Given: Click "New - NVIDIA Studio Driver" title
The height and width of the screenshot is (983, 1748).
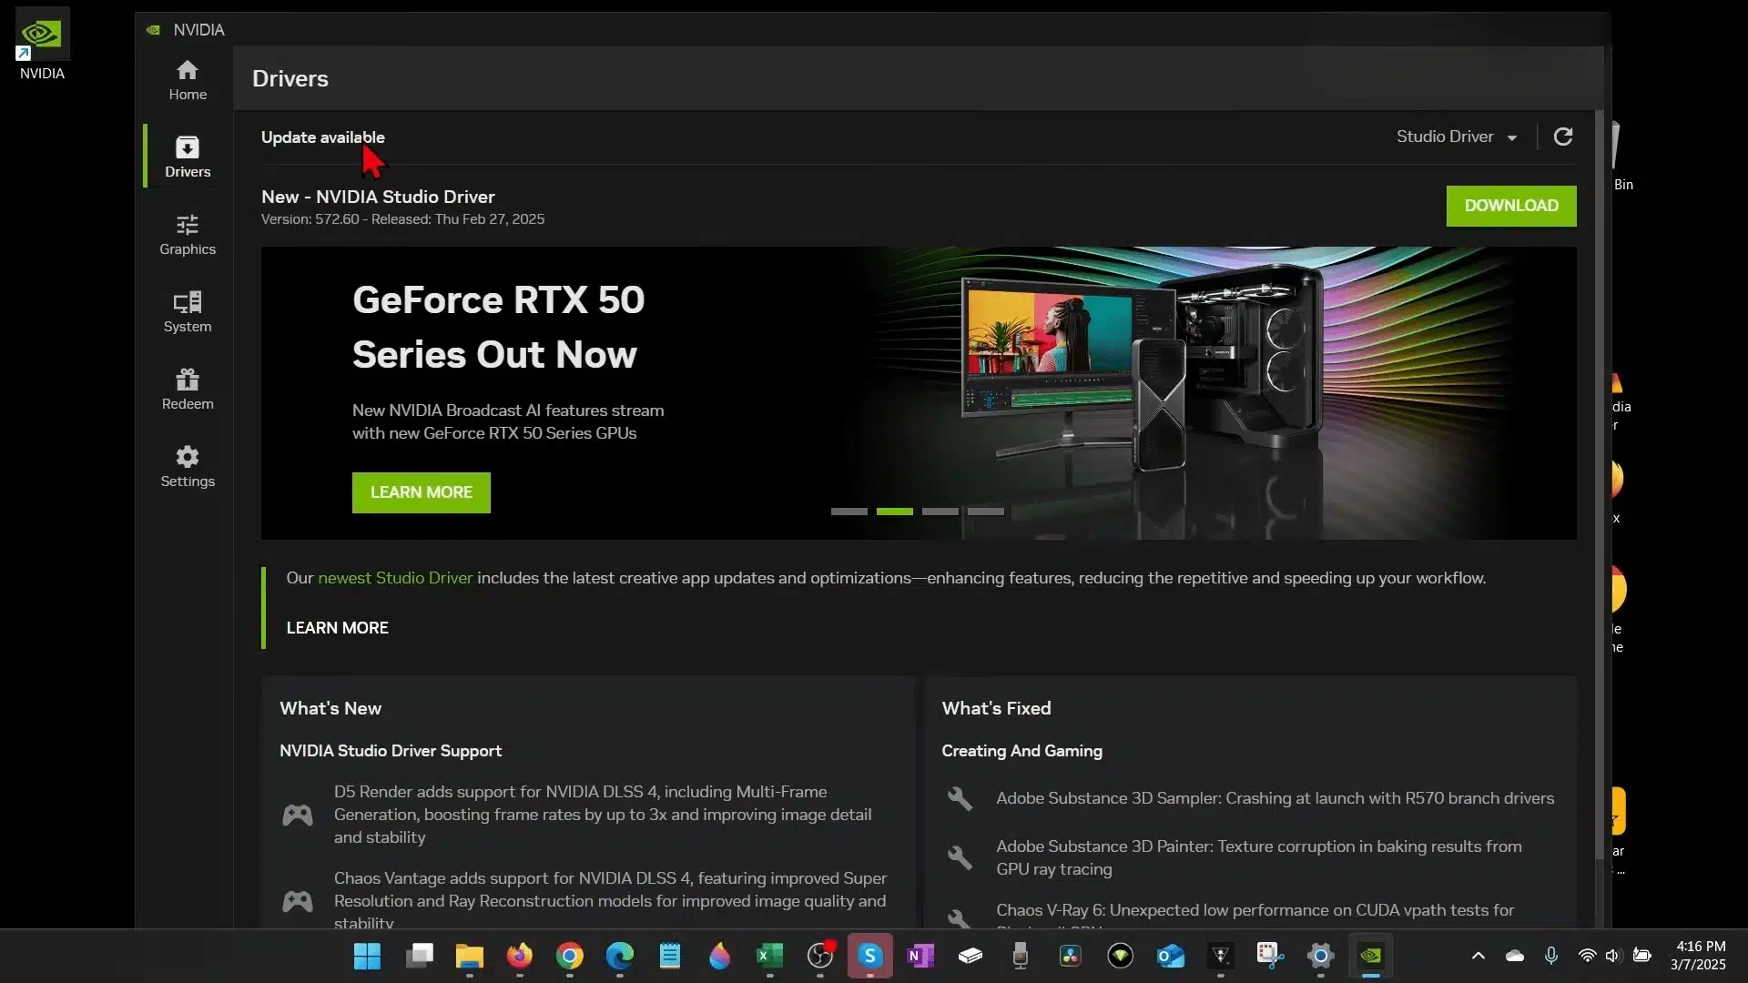Looking at the screenshot, I should (x=378, y=197).
